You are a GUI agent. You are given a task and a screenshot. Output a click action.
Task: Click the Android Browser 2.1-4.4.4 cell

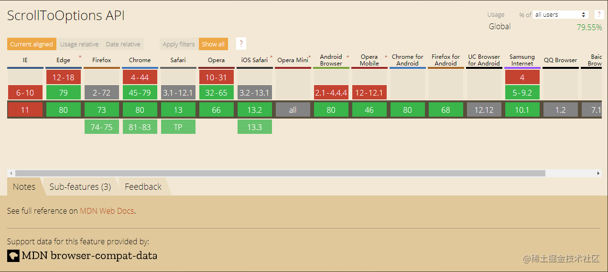pyautogui.click(x=331, y=92)
